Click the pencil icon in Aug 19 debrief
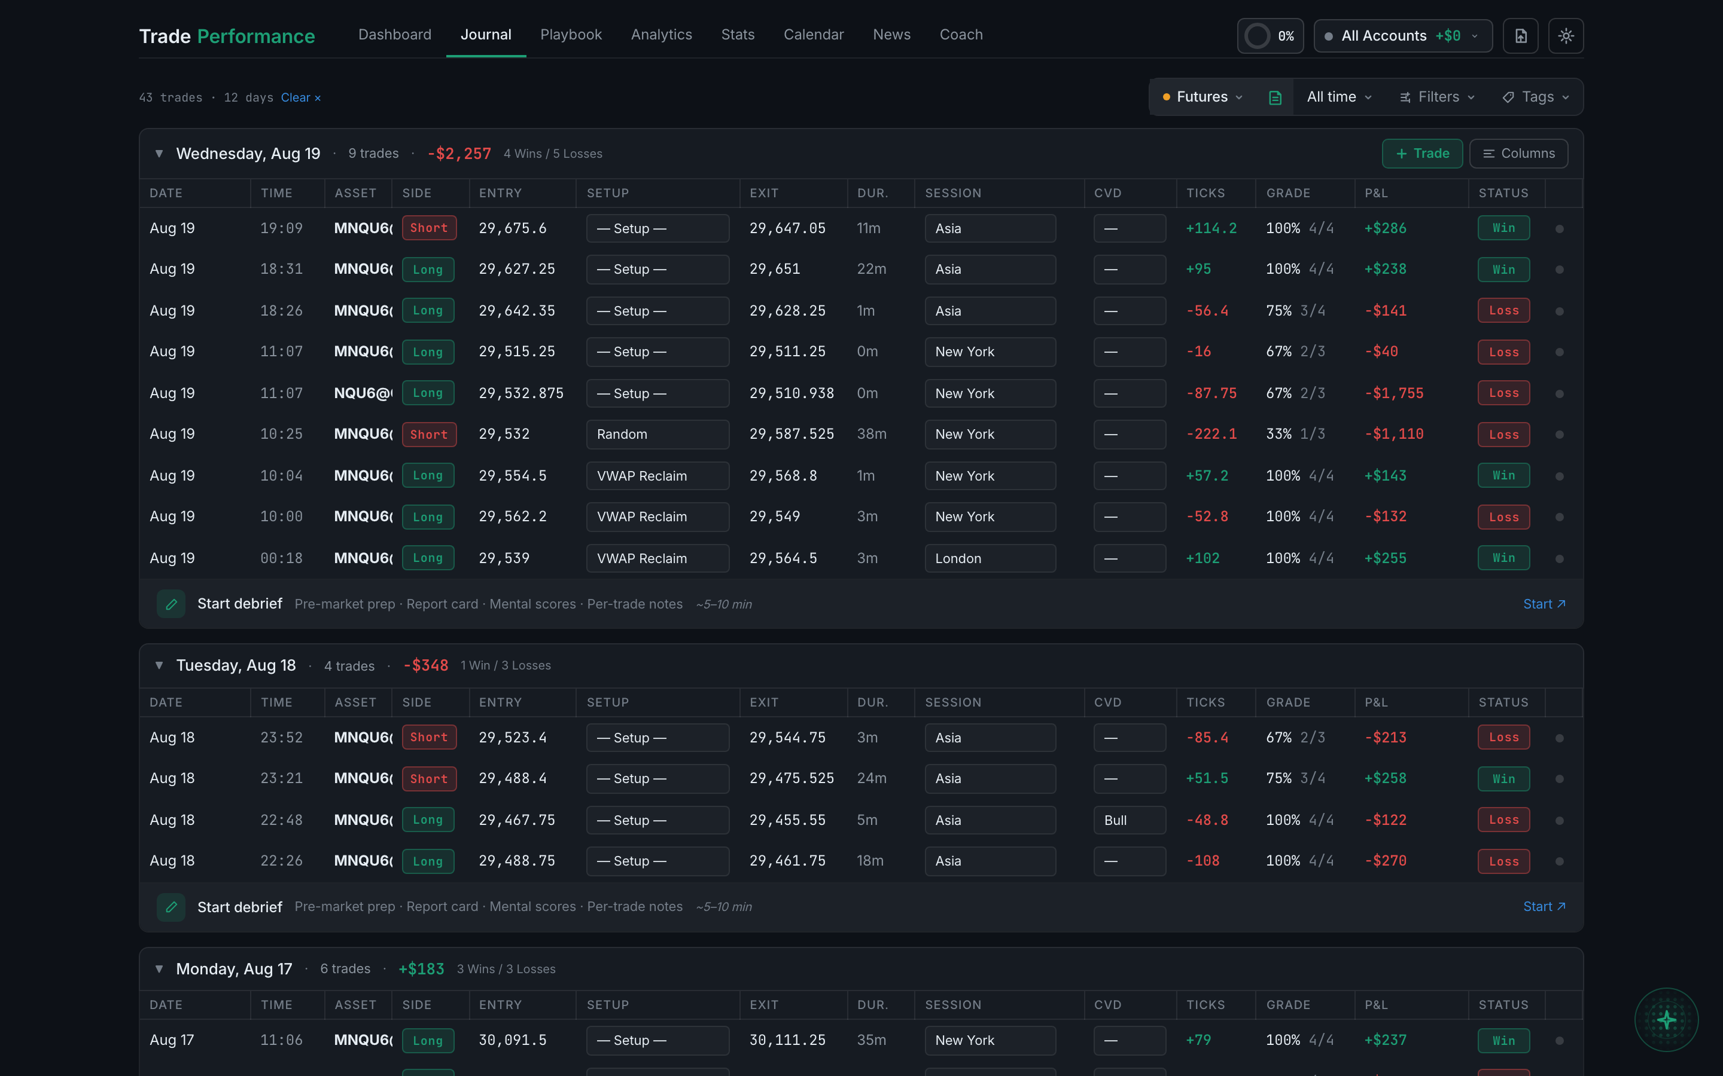The height and width of the screenshot is (1076, 1723). point(171,604)
